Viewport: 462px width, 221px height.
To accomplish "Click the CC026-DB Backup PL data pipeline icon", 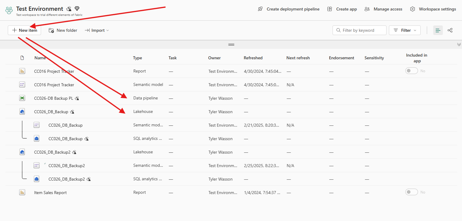I will point(22,98).
